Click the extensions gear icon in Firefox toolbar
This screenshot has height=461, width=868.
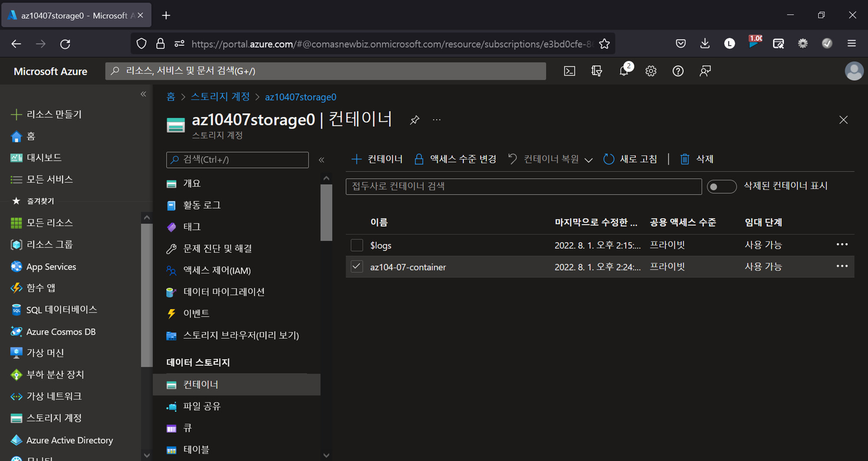point(802,43)
